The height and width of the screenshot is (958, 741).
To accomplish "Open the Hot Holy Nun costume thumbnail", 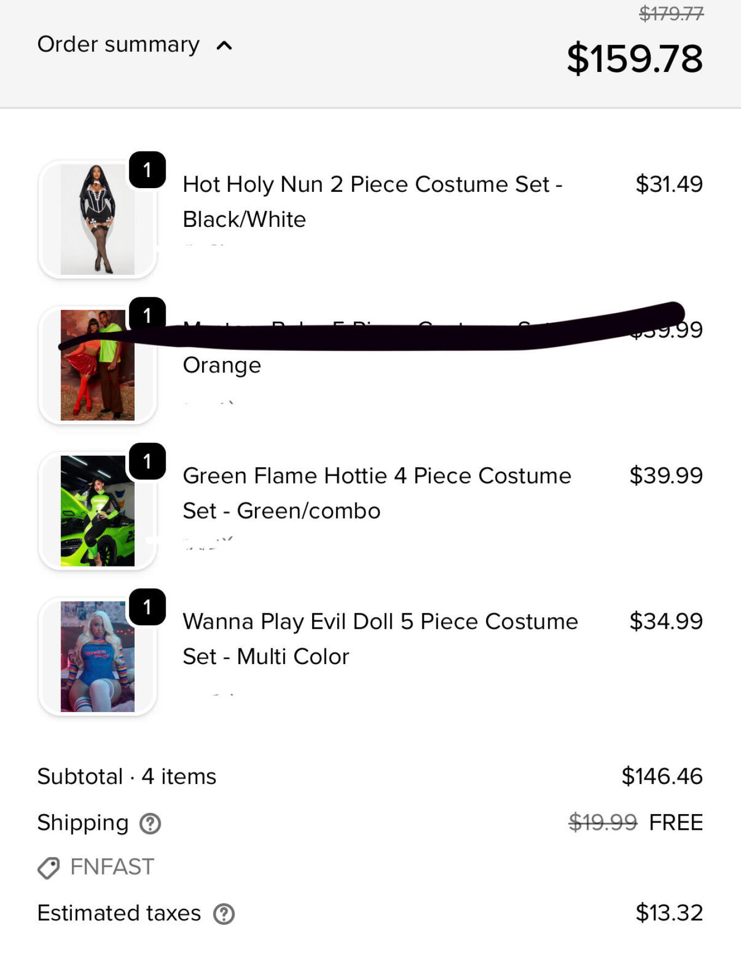I will click(98, 219).
